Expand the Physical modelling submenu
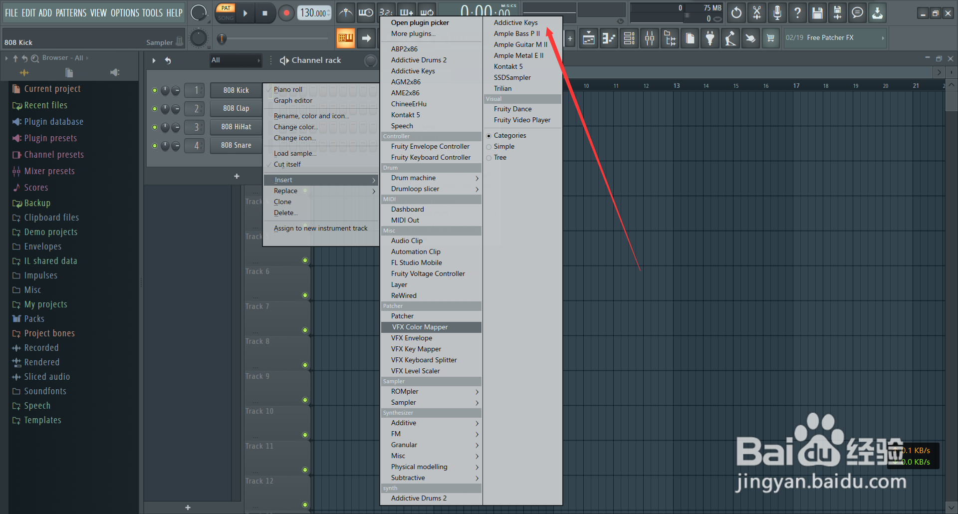The height and width of the screenshot is (514, 958). [431, 467]
